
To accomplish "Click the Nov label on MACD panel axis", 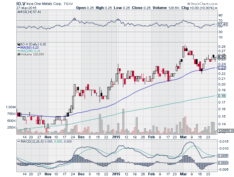I will tap(48, 174).
